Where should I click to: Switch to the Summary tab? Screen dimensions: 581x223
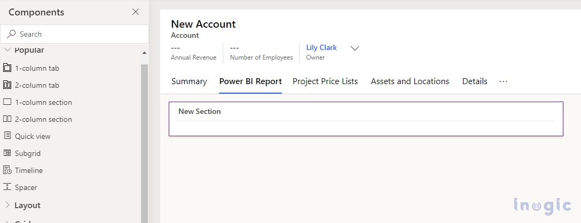point(189,81)
